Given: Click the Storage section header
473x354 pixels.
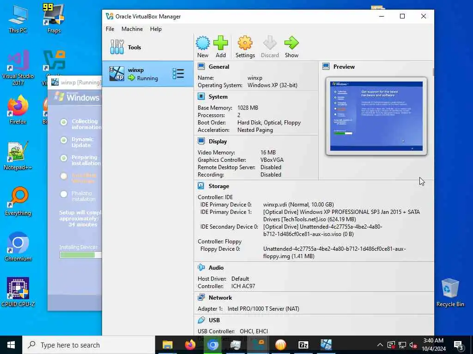Looking at the screenshot, I should point(218,186).
